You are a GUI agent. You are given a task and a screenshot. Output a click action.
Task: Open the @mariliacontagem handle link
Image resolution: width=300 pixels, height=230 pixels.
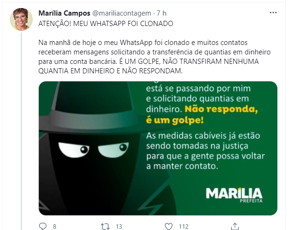122,13
